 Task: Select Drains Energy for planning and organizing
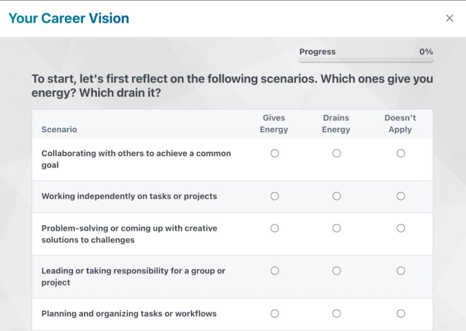tap(337, 314)
